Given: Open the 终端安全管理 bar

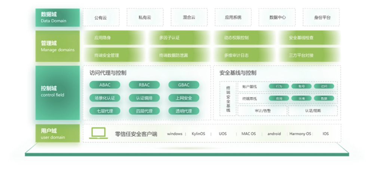Looking at the screenshot, I should click(114, 55).
